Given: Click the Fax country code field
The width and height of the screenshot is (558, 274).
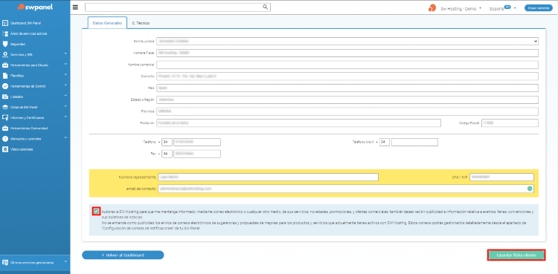Looking at the screenshot, I should 167,154.
